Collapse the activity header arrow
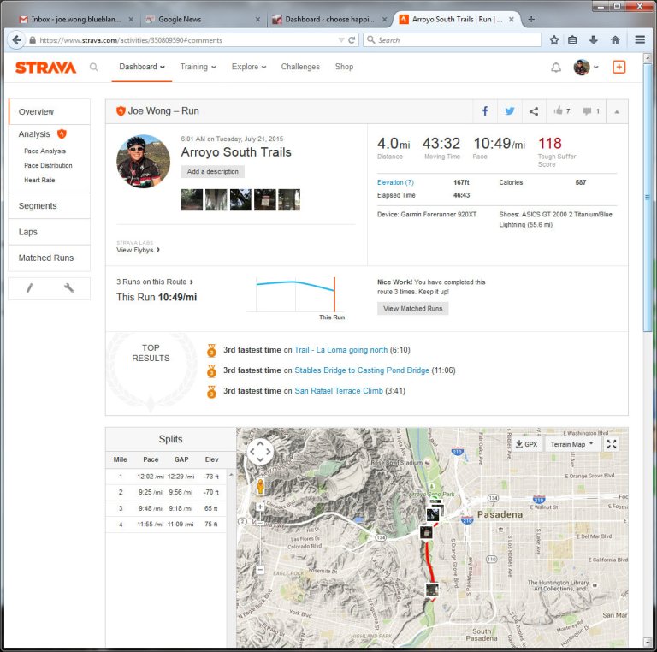Viewport: 657px width, 652px height. pos(617,112)
